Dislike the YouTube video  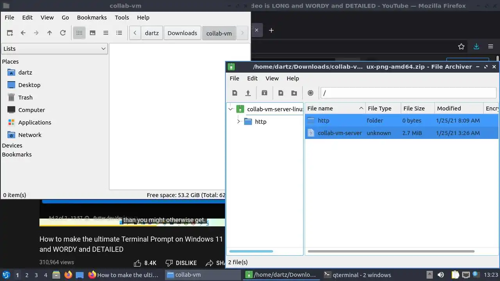click(181, 263)
